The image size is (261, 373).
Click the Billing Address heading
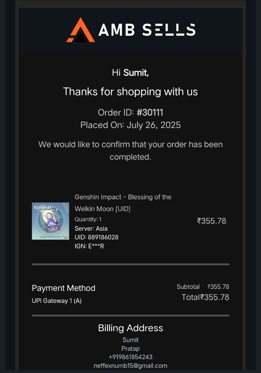click(x=130, y=328)
